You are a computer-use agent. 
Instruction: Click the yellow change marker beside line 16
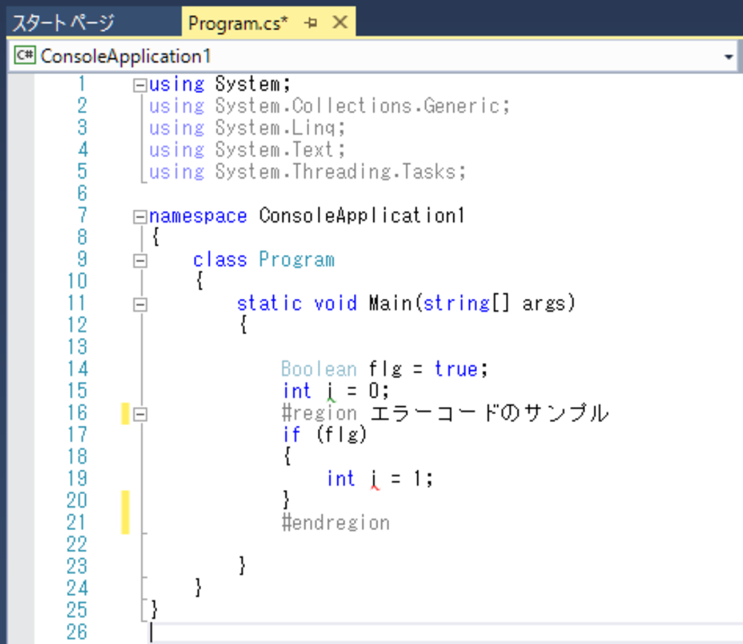125,414
